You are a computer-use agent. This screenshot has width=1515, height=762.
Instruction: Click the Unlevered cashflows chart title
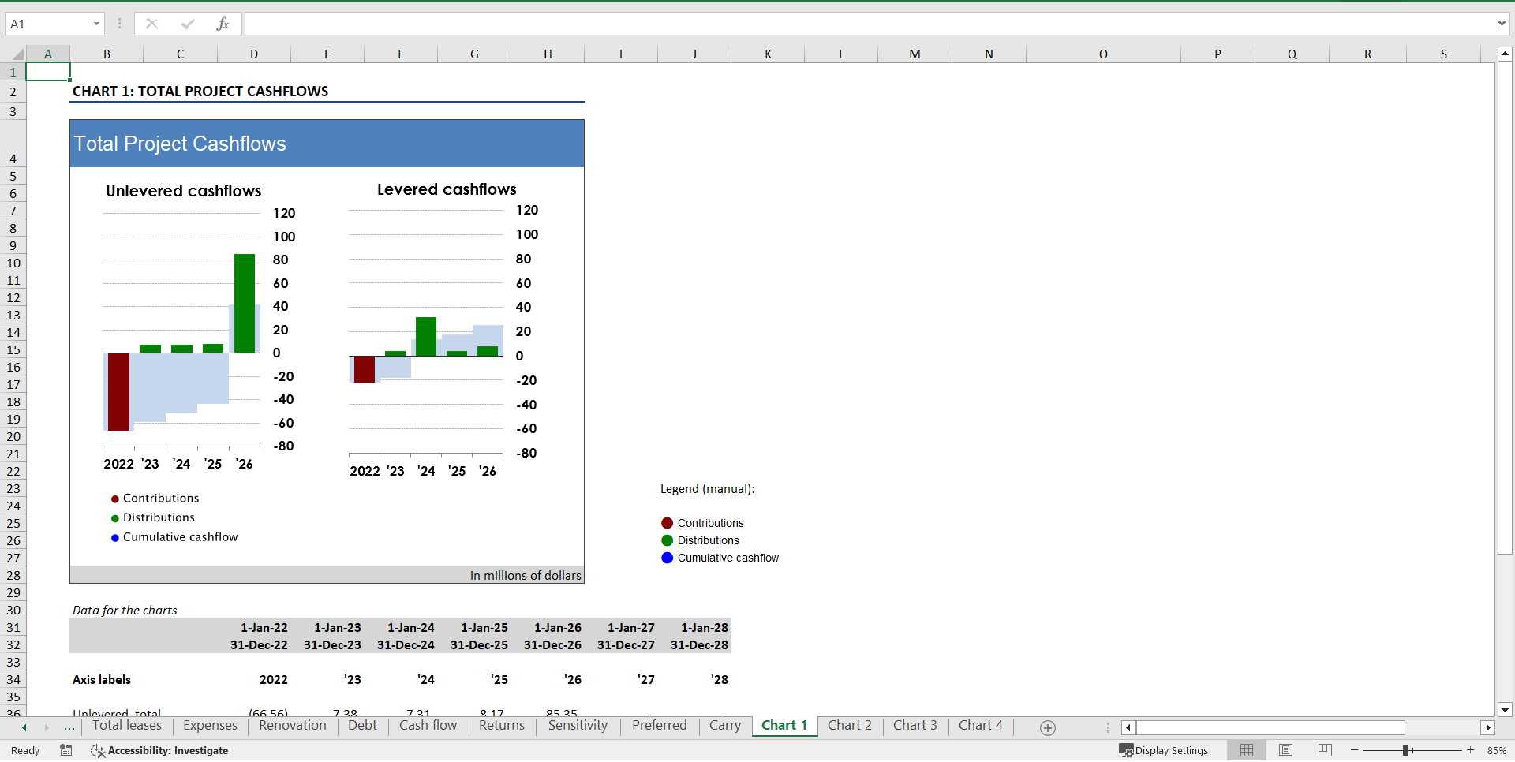coord(183,191)
